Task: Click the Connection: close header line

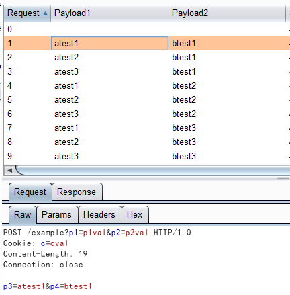Action: coord(43,265)
